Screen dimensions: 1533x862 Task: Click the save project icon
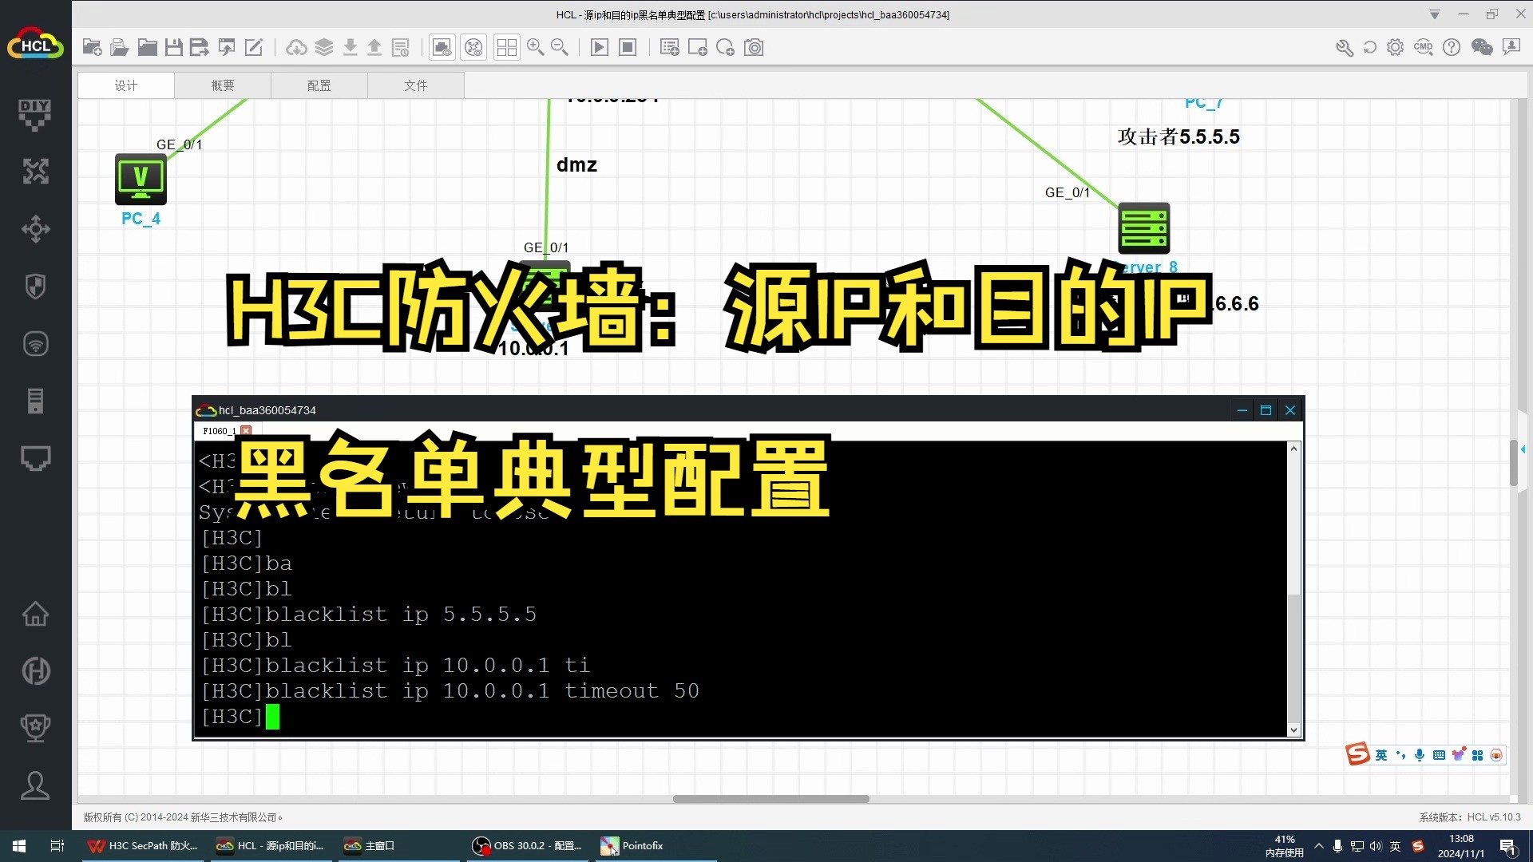coord(173,48)
